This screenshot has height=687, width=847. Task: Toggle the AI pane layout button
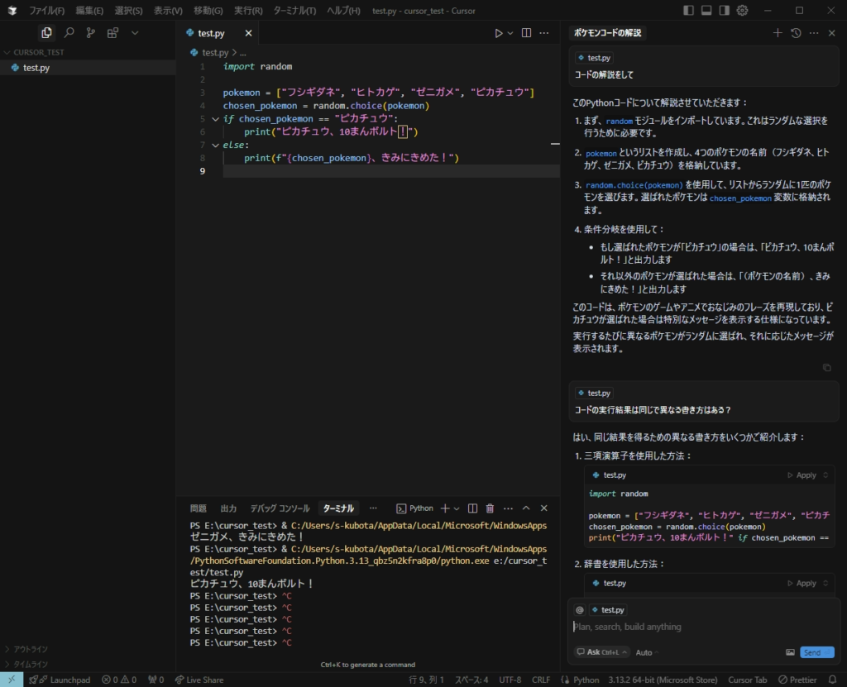[x=725, y=11]
